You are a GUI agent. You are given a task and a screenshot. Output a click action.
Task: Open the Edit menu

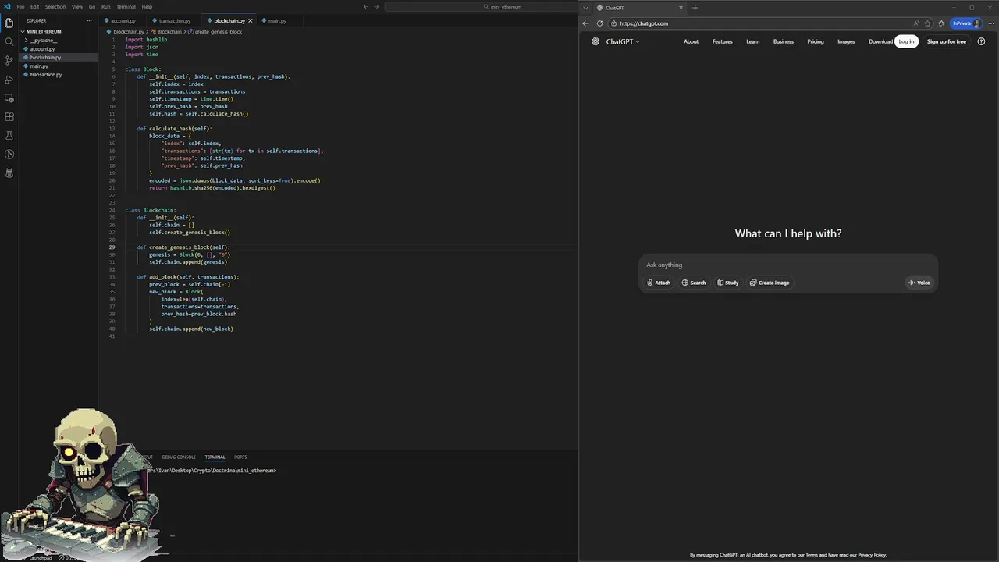point(34,7)
